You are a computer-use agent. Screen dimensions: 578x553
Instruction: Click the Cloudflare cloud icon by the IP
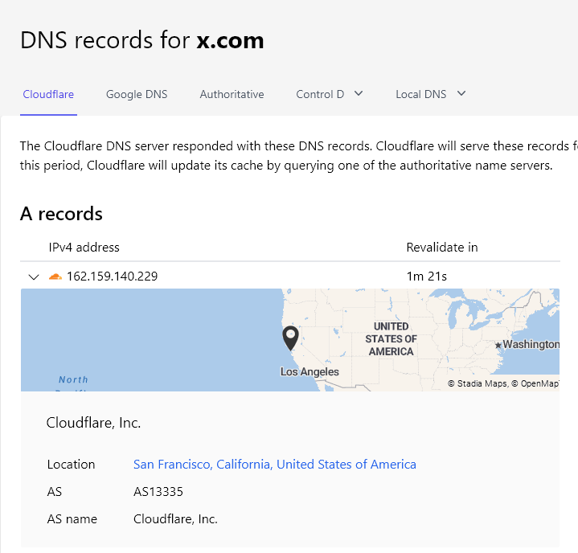[55, 276]
